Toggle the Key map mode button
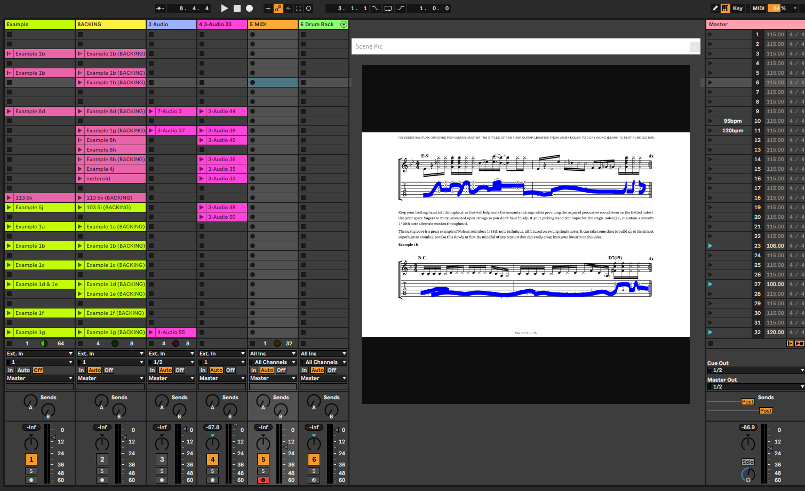The height and width of the screenshot is (491, 805). 738,8
